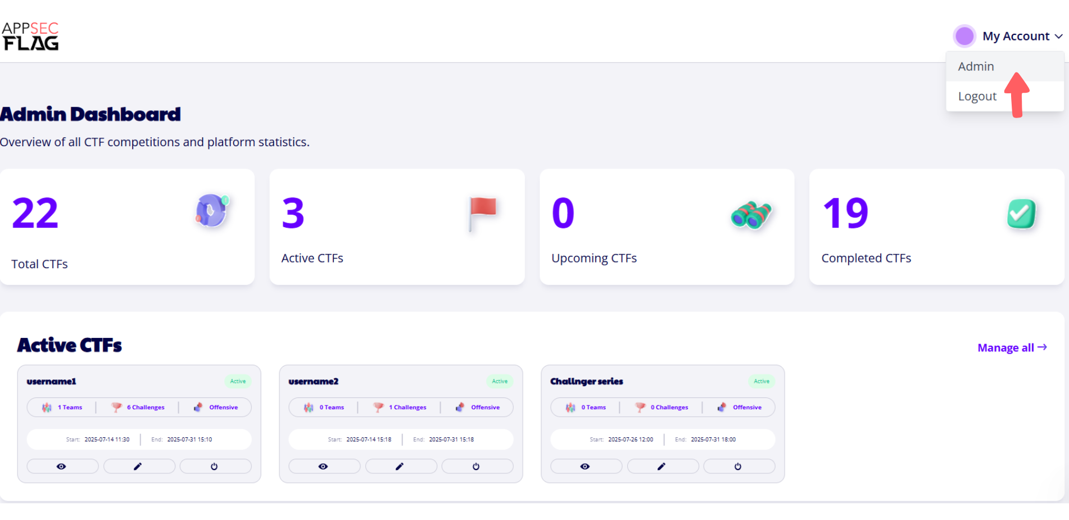Open the edit pencil for Challnger series
This screenshot has height=520, width=1069.
(663, 466)
